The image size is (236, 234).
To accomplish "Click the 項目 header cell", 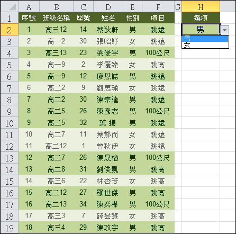I will (x=158, y=18).
